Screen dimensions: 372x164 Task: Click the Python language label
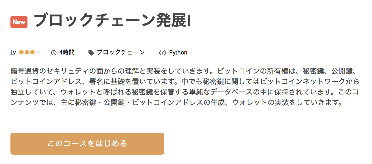click(x=178, y=52)
